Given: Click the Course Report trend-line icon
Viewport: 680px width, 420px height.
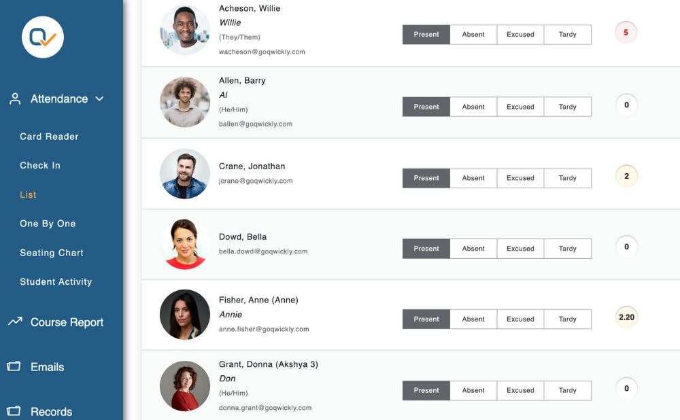Looking at the screenshot, I should [x=15, y=321].
